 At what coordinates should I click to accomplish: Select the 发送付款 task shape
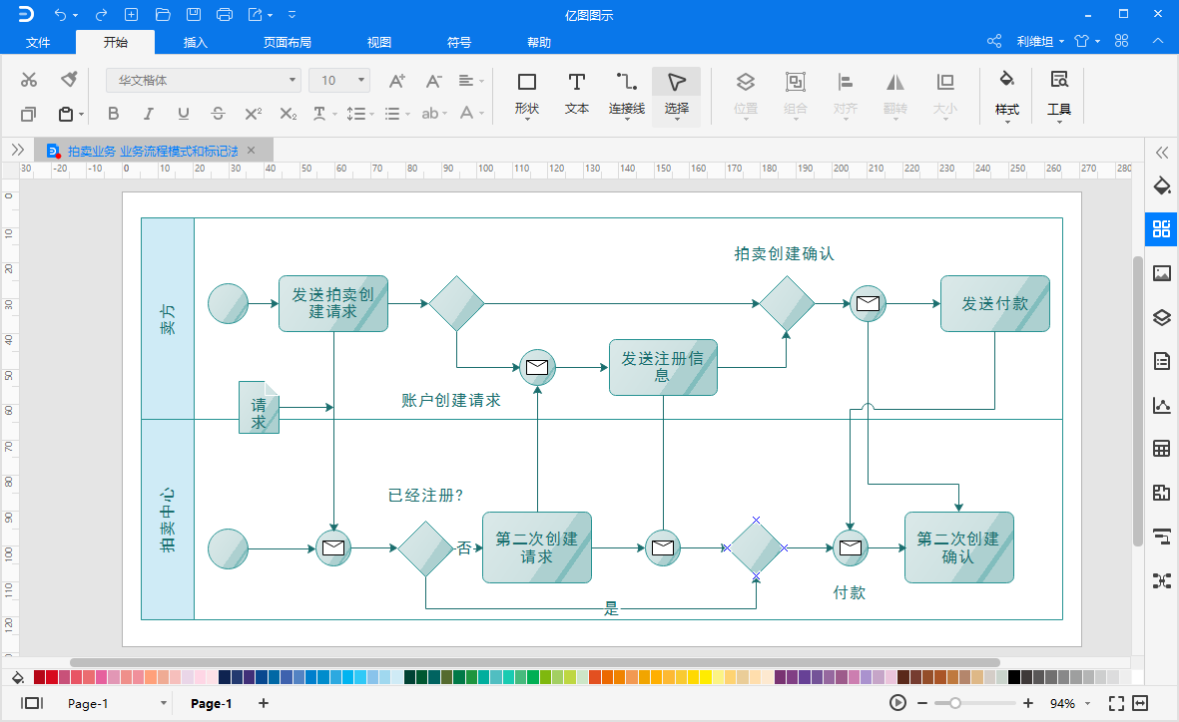994,303
